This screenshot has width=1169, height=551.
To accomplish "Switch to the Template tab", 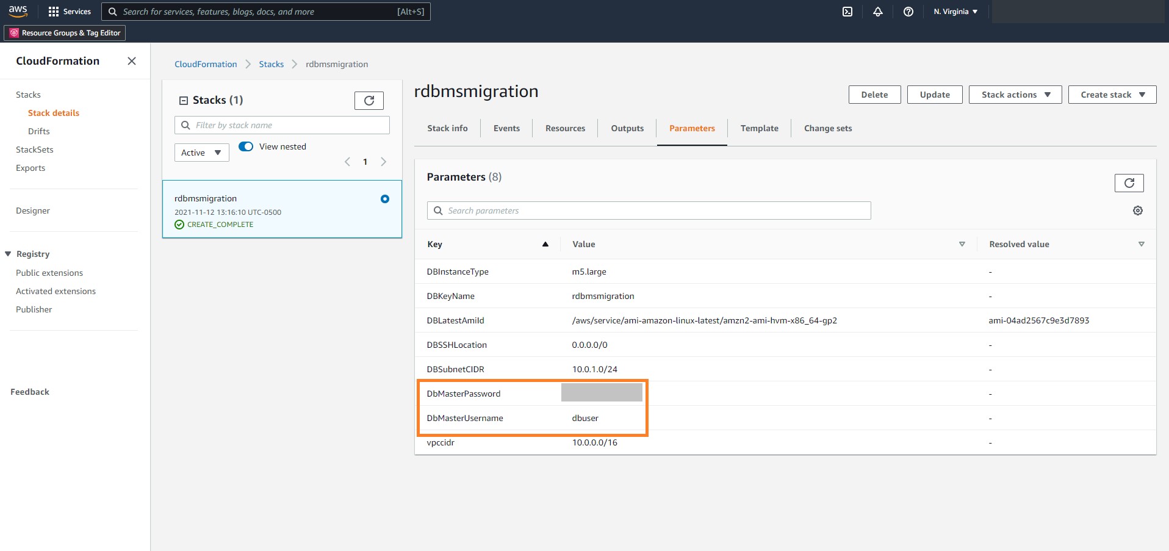I will pyautogui.click(x=760, y=128).
